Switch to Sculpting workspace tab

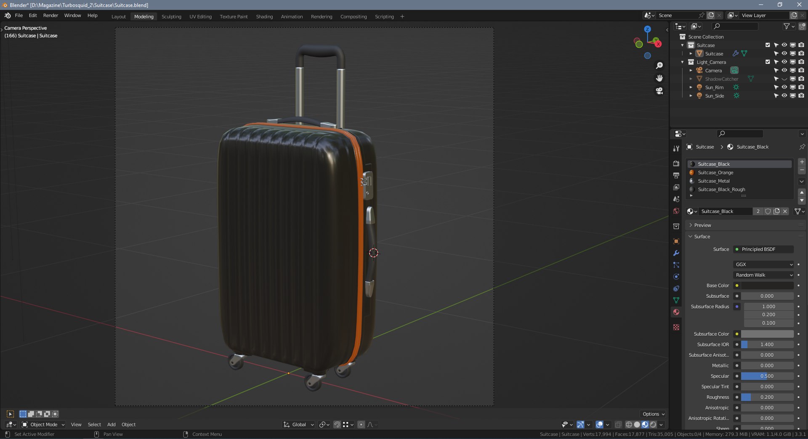point(171,17)
